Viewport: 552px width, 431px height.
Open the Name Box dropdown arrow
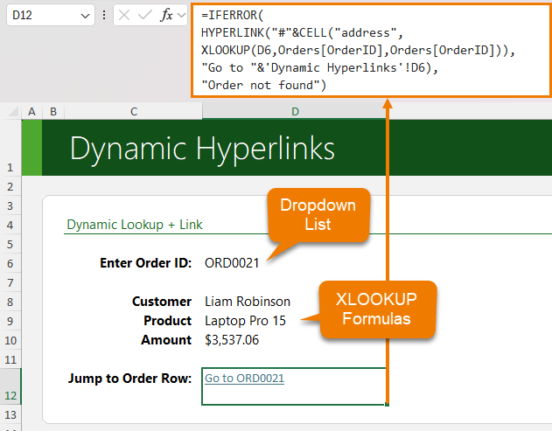[x=85, y=16]
